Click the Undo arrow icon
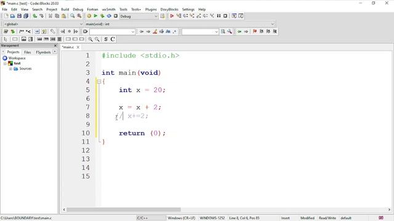Viewport: 394px width, 221px height. coord(34,16)
